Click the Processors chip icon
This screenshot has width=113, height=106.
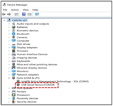[x=14, y=95]
